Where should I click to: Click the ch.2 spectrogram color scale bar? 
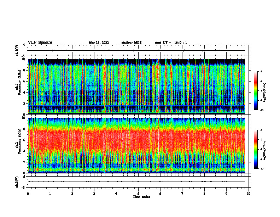[256, 149]
